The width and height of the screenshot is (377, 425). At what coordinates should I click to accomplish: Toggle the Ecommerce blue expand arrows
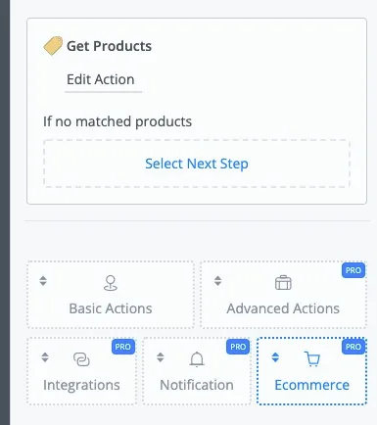point(275,357)
